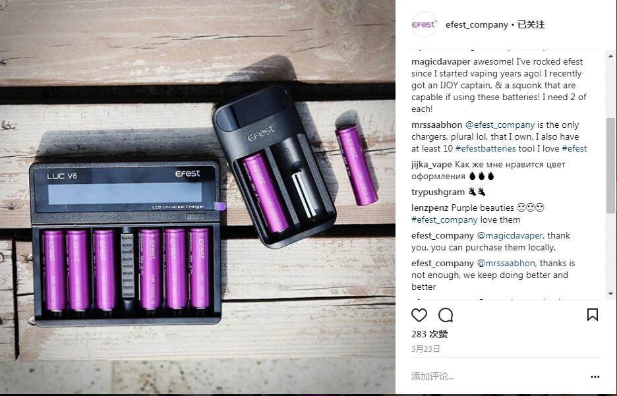Viewport: 617px width, 396px height.
Task: Toggle the 已关注 following status
Action: point(531,25)
